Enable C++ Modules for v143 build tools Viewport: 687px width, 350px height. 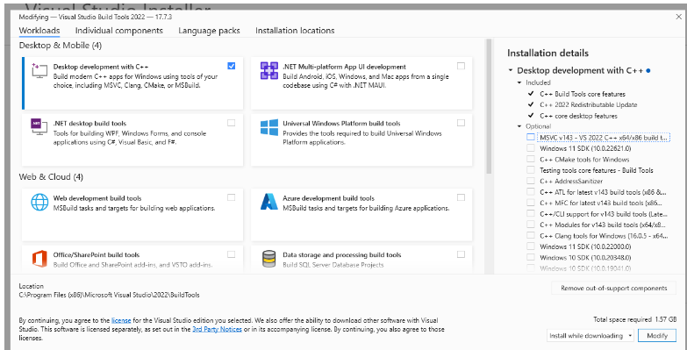click(531, 225)
